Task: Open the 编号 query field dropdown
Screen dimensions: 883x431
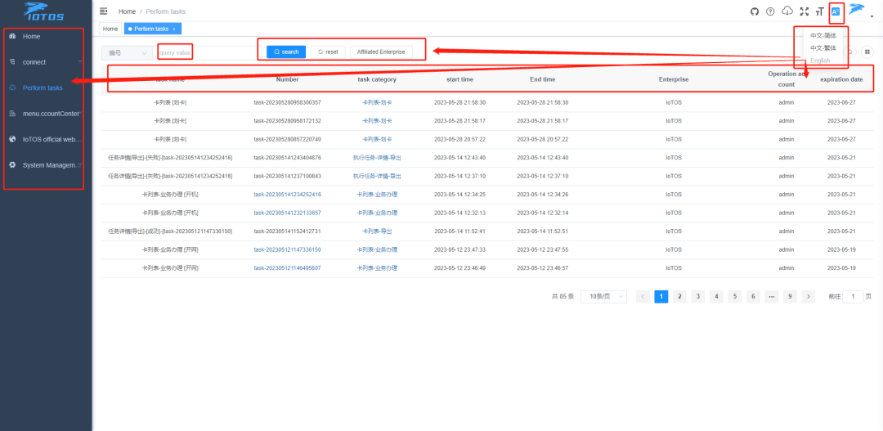Action: [127, 52]
